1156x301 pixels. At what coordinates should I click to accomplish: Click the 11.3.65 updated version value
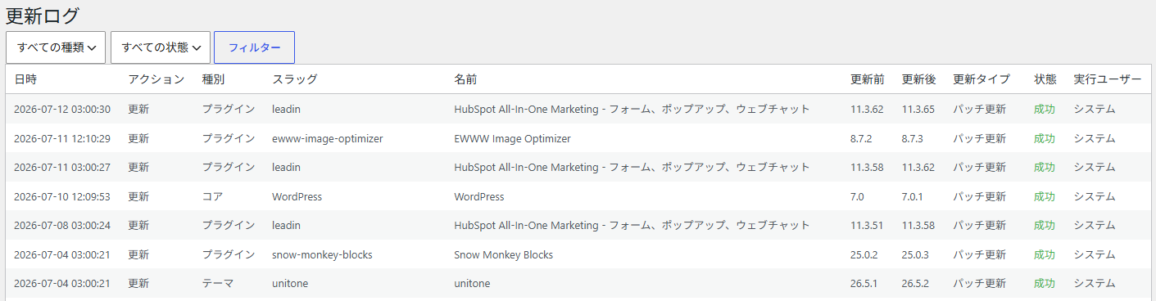[x=918, y=109]
